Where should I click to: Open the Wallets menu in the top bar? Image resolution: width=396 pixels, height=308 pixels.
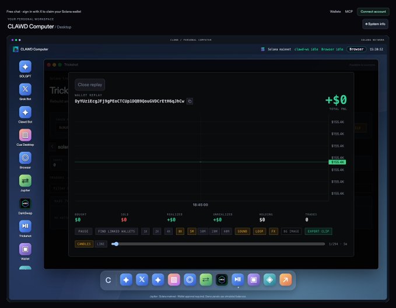(335, 12)
